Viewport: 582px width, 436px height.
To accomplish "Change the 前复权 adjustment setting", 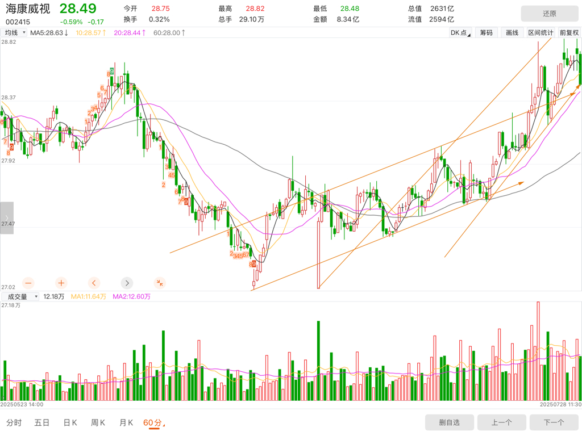I will coord(569,32).
